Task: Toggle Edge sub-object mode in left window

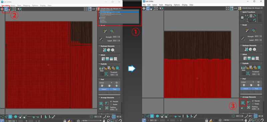Action: pos(6,117)
